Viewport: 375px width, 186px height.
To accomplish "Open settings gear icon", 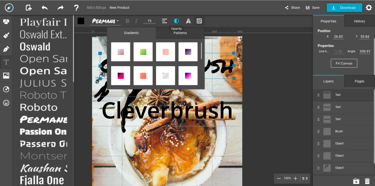I will click(369, 8).
